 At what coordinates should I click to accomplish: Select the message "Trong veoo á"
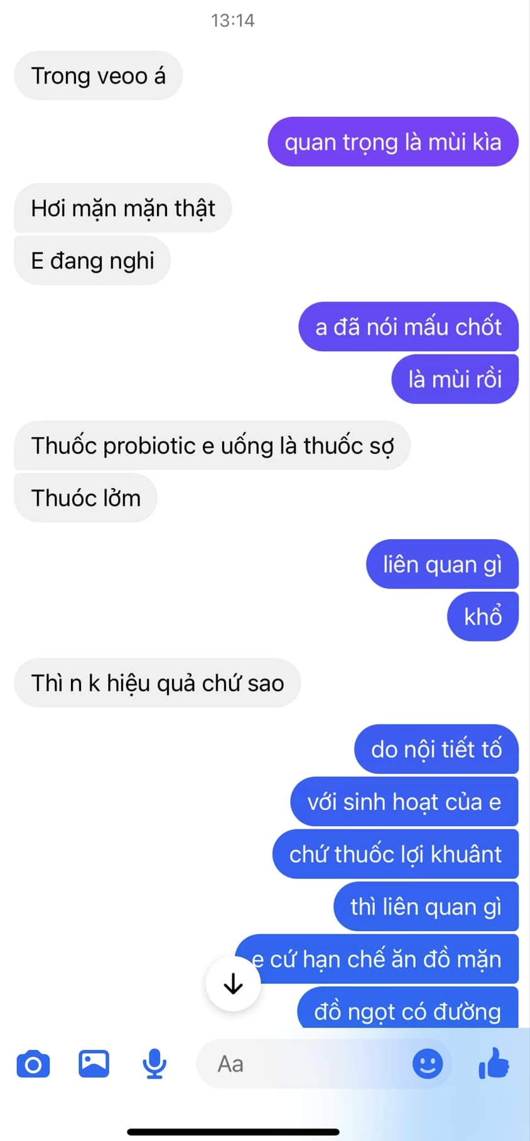click(99, 75)
